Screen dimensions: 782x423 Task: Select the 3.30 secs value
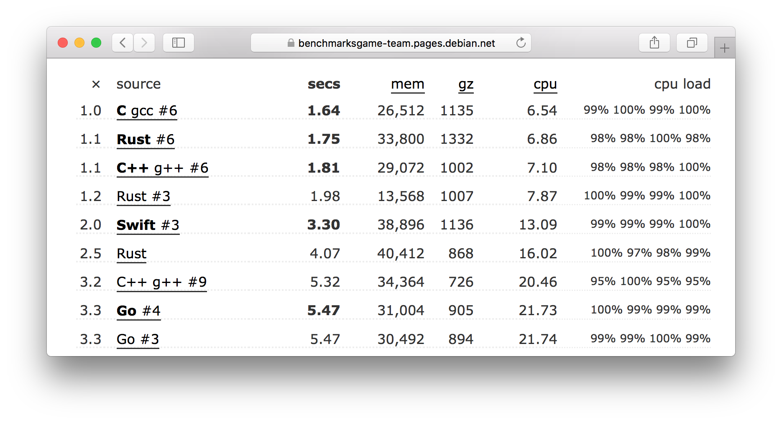(x=324, y=225)
